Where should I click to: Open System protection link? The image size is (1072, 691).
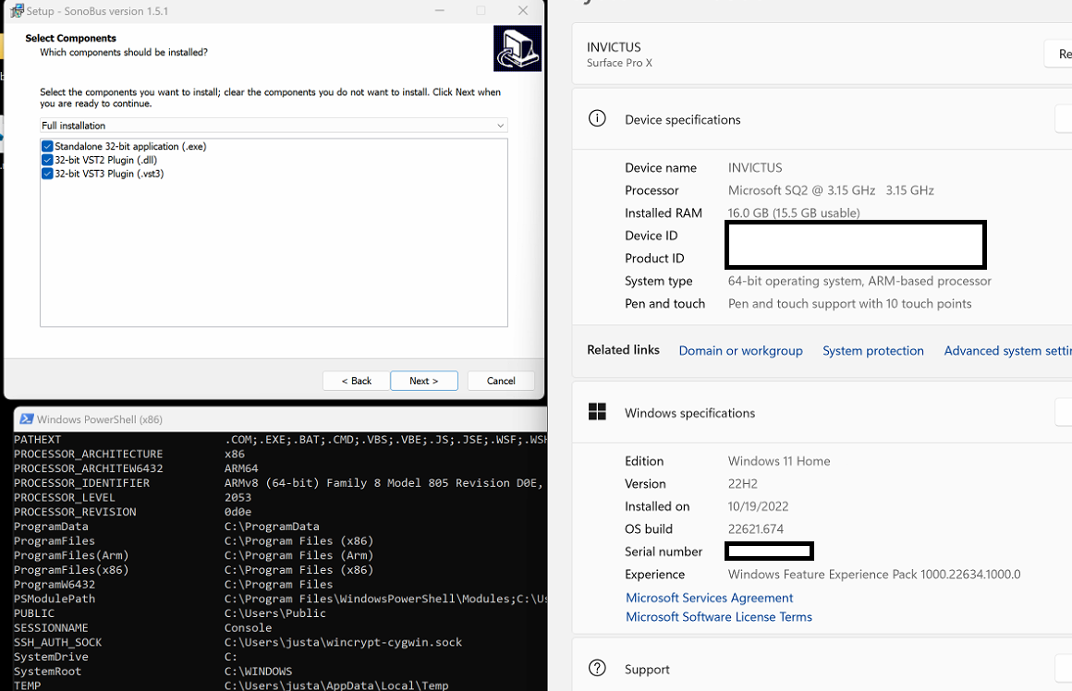pyautogui.click(x=873, y=351)
